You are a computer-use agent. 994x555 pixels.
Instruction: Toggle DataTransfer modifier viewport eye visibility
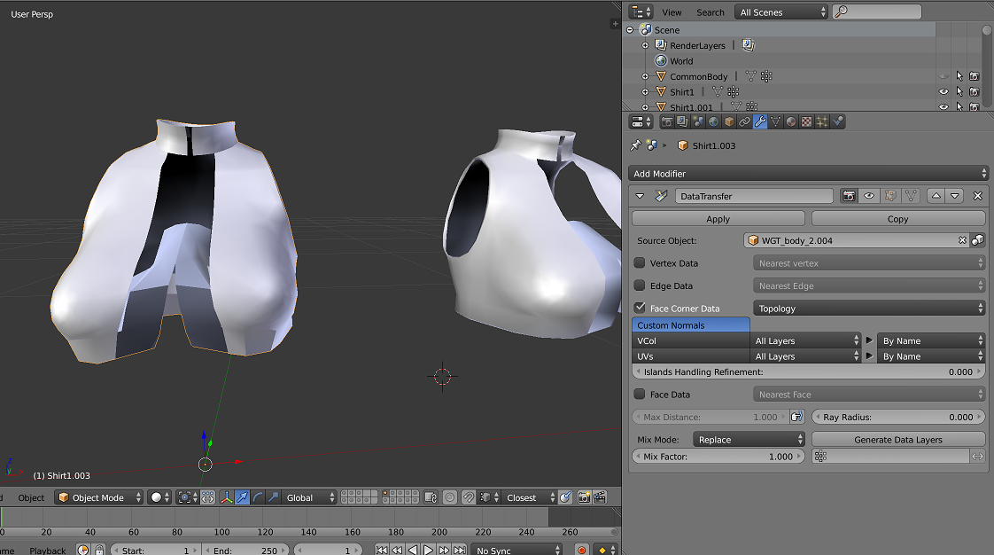click(x=869, y=196)
